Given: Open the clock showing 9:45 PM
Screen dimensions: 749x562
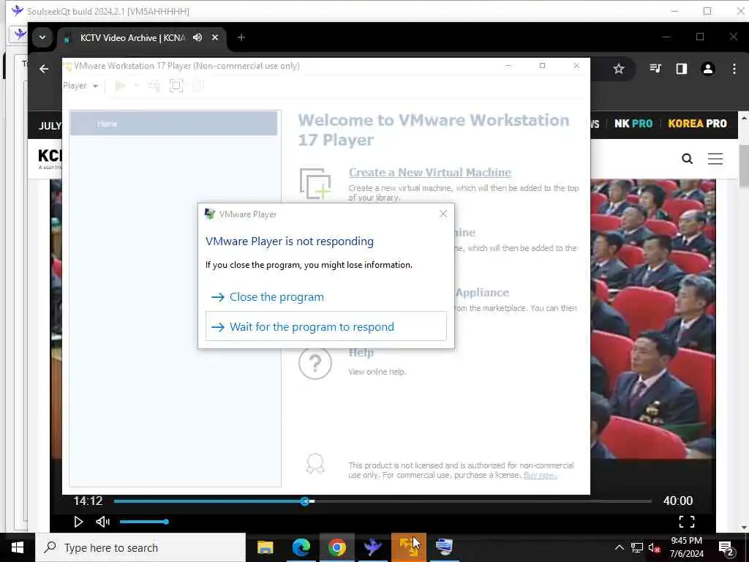Looking at the screenshot, I should 686,547.
